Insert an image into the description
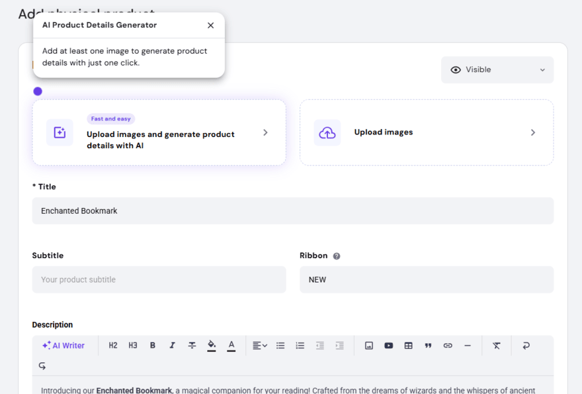Image resolution: width=582 pixels, height=394 pixels. pos(368,345)
